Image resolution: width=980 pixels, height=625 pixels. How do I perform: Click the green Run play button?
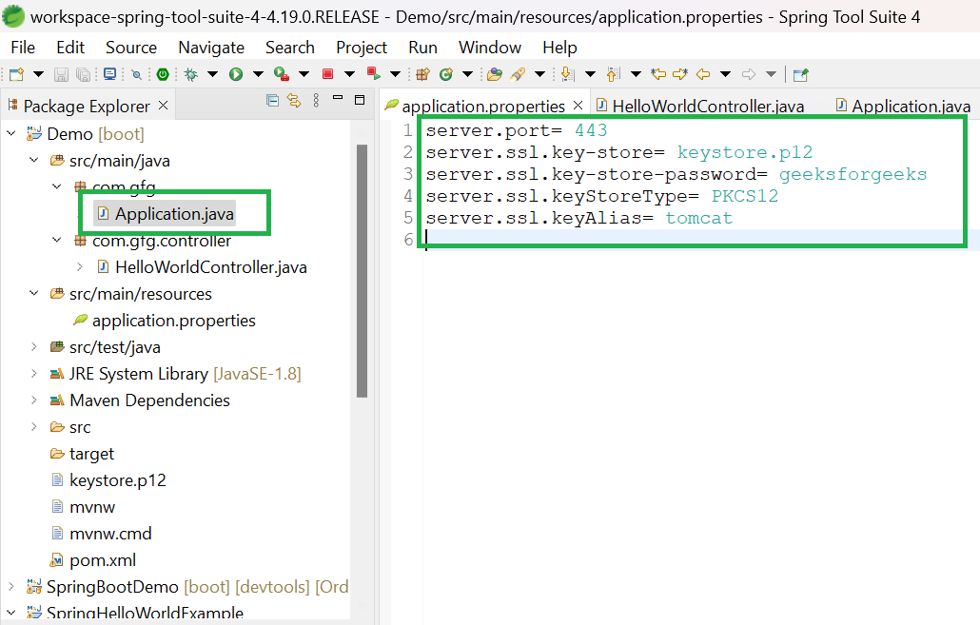tap(236, 74)
